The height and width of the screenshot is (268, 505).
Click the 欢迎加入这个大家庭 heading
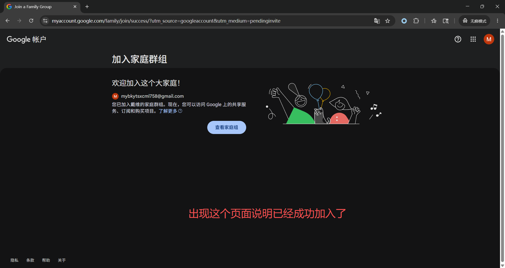tap(146, 83)
